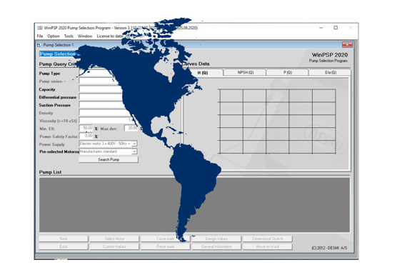Click the Pump Selection 1 window icon
Screen dimensions: 407x265
[39, 45]
